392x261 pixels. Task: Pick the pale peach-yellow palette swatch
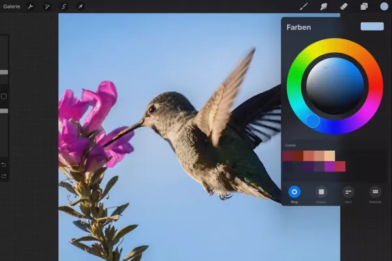(329, 156)
